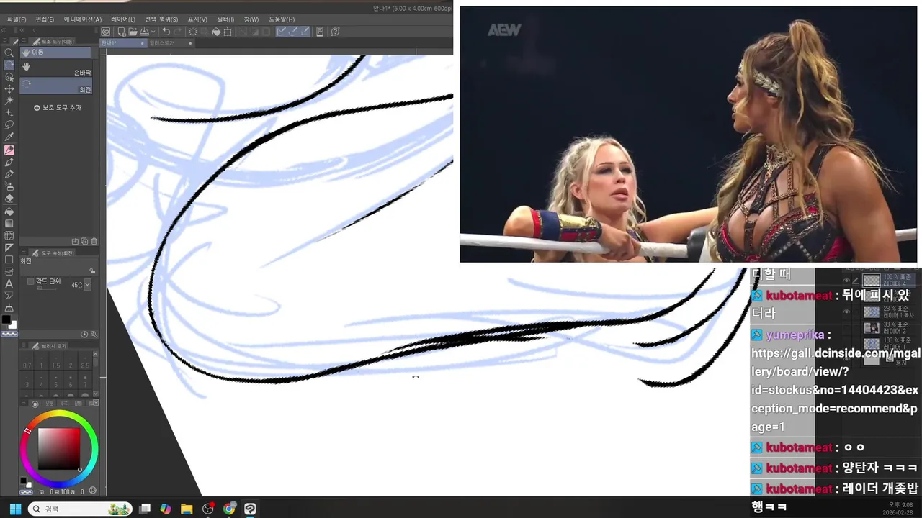
Task: Select the highlighted pink Pen tool
Action: click(9, 150)
